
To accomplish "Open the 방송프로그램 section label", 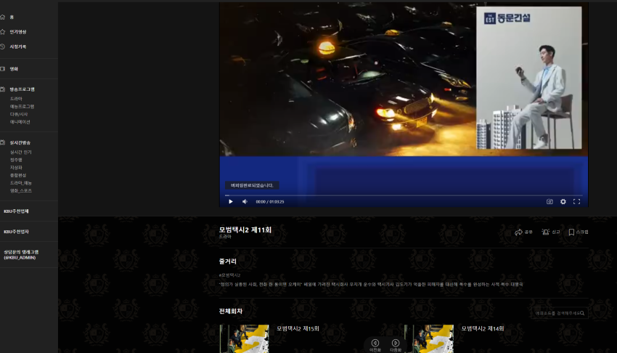I will [x=22, y=89].
